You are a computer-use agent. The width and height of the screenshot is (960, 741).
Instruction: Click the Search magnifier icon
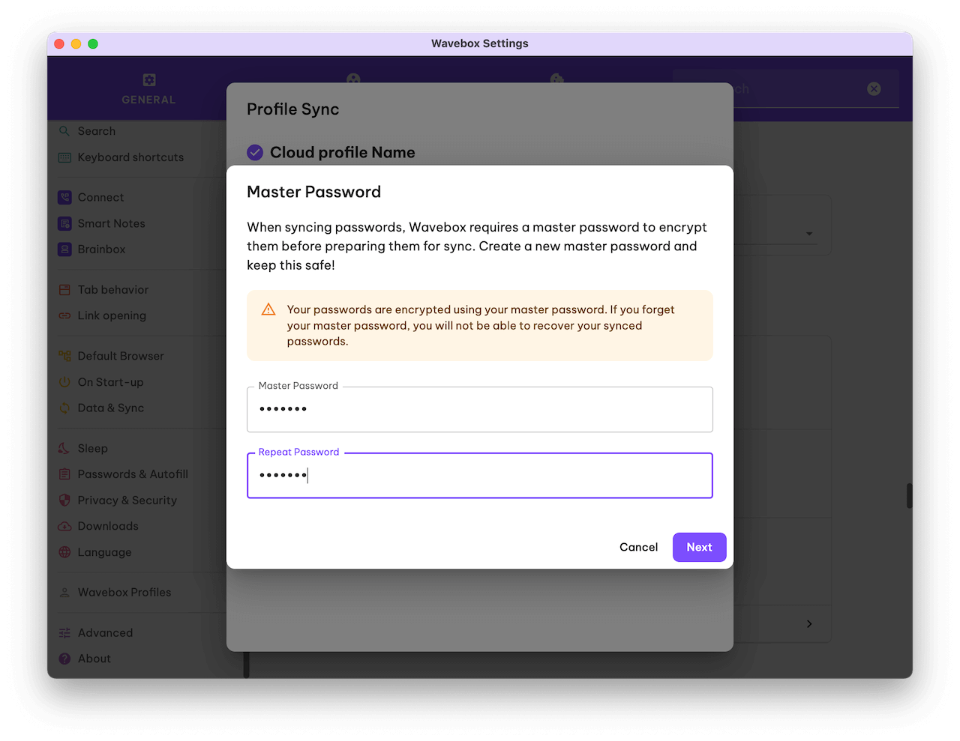[x=64, y=131]
